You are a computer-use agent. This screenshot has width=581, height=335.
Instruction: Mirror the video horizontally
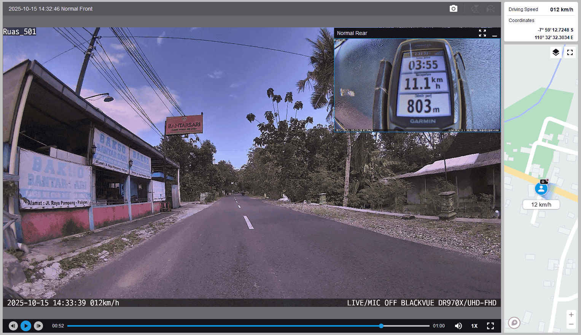490,9
